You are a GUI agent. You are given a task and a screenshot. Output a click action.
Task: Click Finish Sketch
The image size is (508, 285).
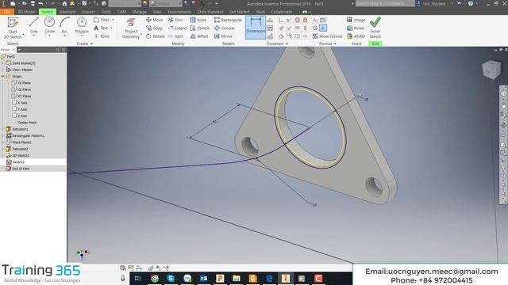click(x=375, y=28)
